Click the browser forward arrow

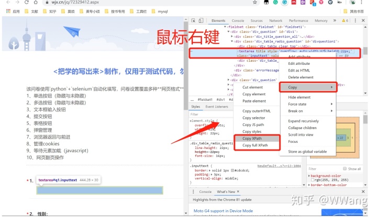click(x=17, y=2)
